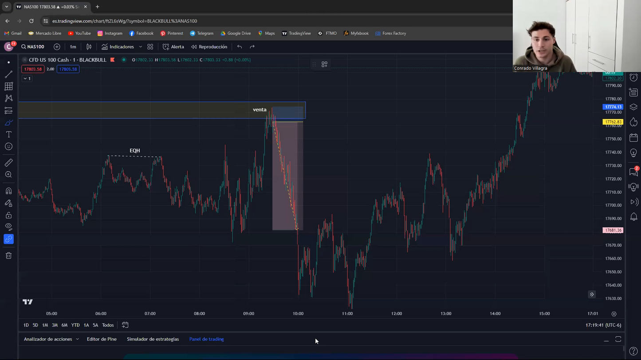Click the undo arrow in toolbar
641x360 pixels.
click(240, 47)
